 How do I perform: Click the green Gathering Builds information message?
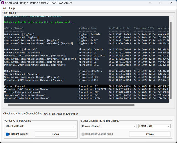click(x=40, y=22)
